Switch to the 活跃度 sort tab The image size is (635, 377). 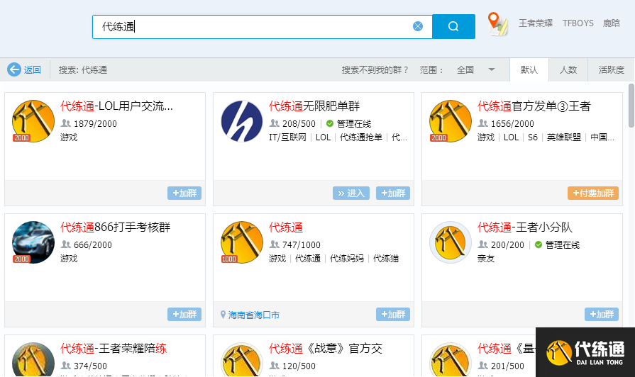[611, 70]
